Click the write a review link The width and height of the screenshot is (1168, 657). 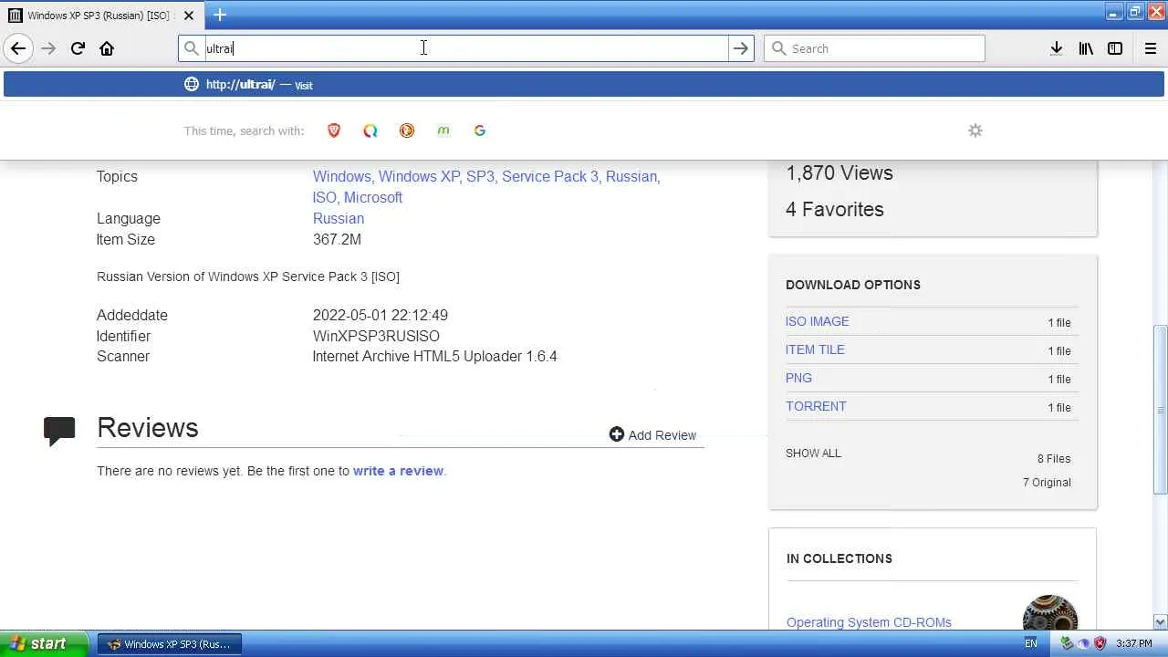pos(398,471)
